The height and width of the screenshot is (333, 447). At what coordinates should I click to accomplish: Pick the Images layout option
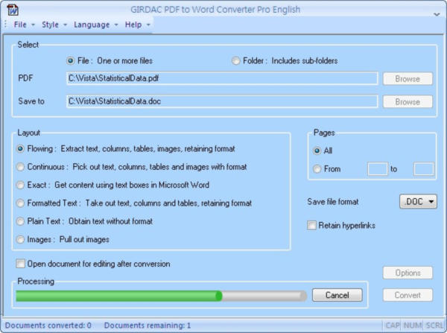tap(21, 239)
